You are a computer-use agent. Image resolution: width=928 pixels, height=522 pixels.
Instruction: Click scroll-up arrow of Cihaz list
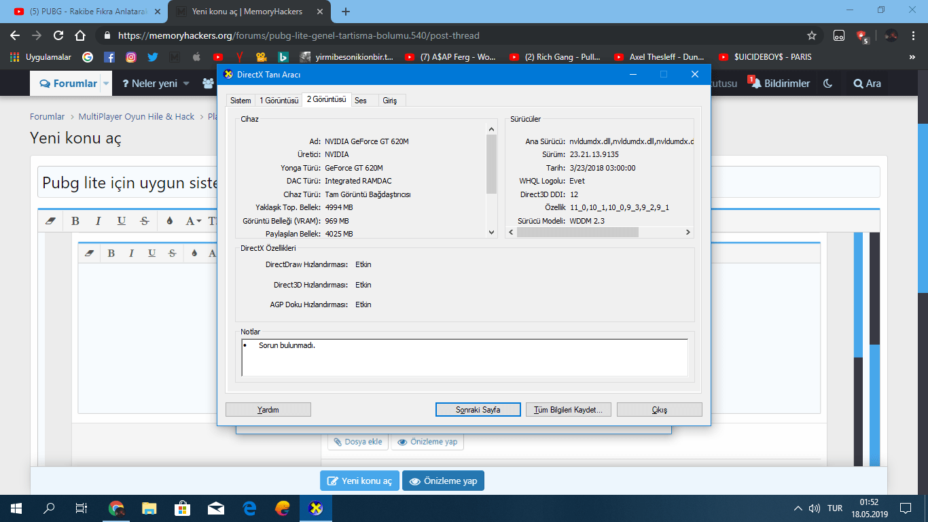point(492,128)
